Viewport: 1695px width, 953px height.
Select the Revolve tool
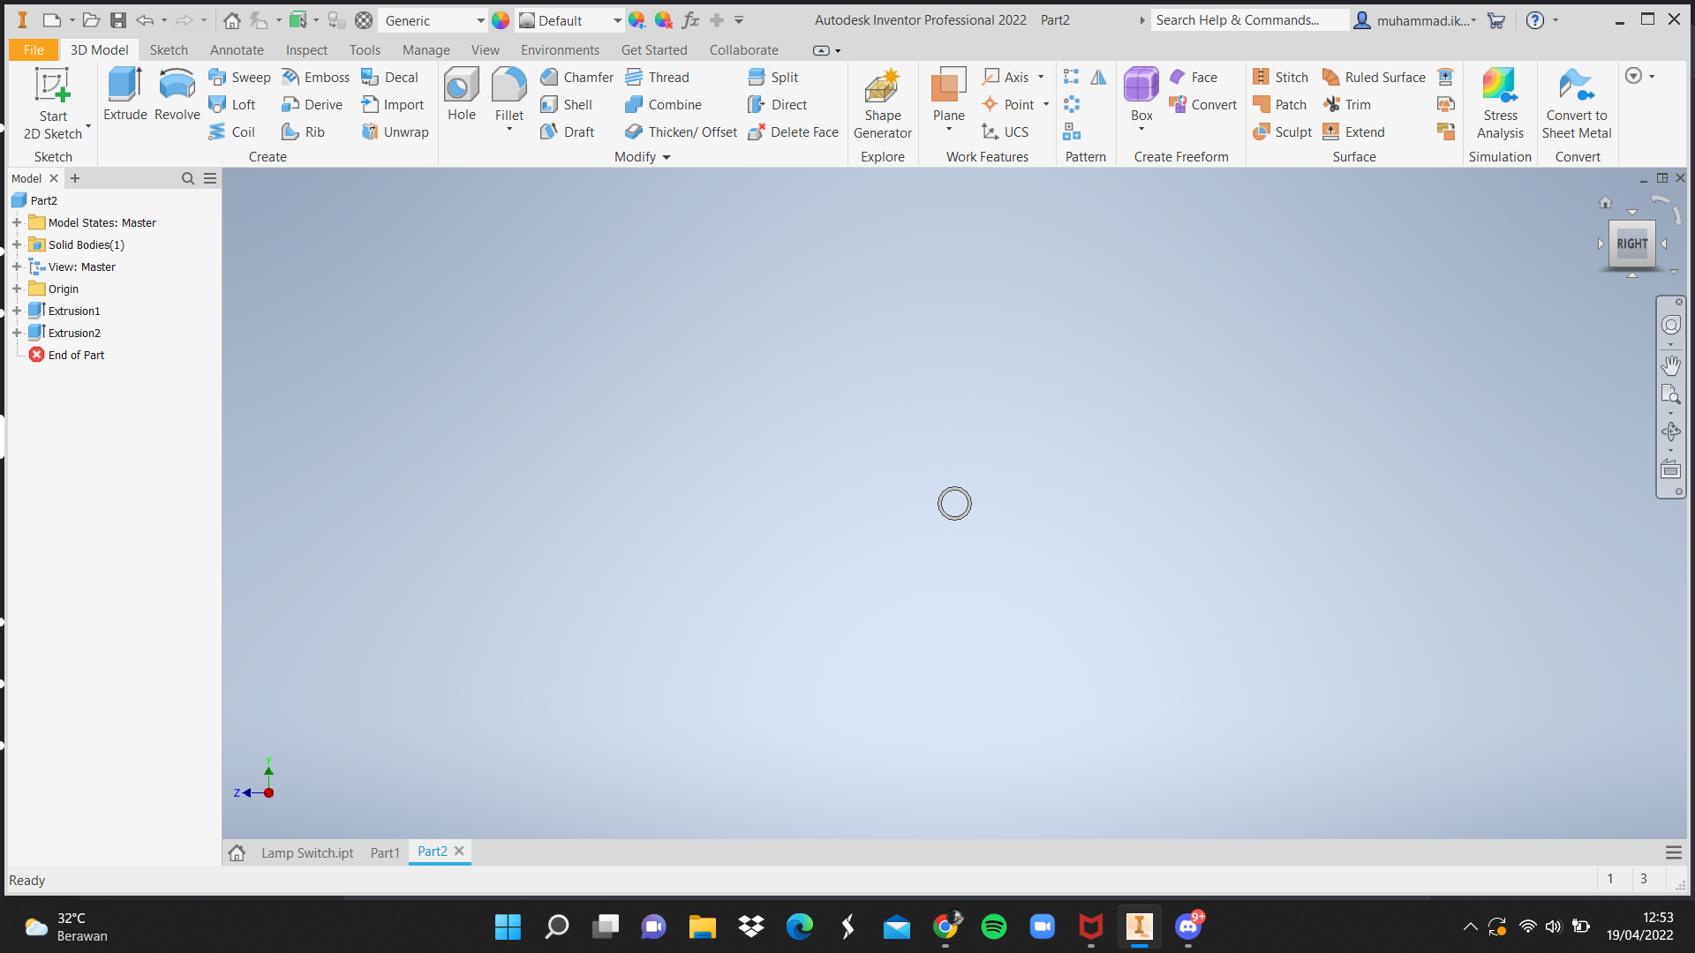pyautogui.click(x=177, y=94)
